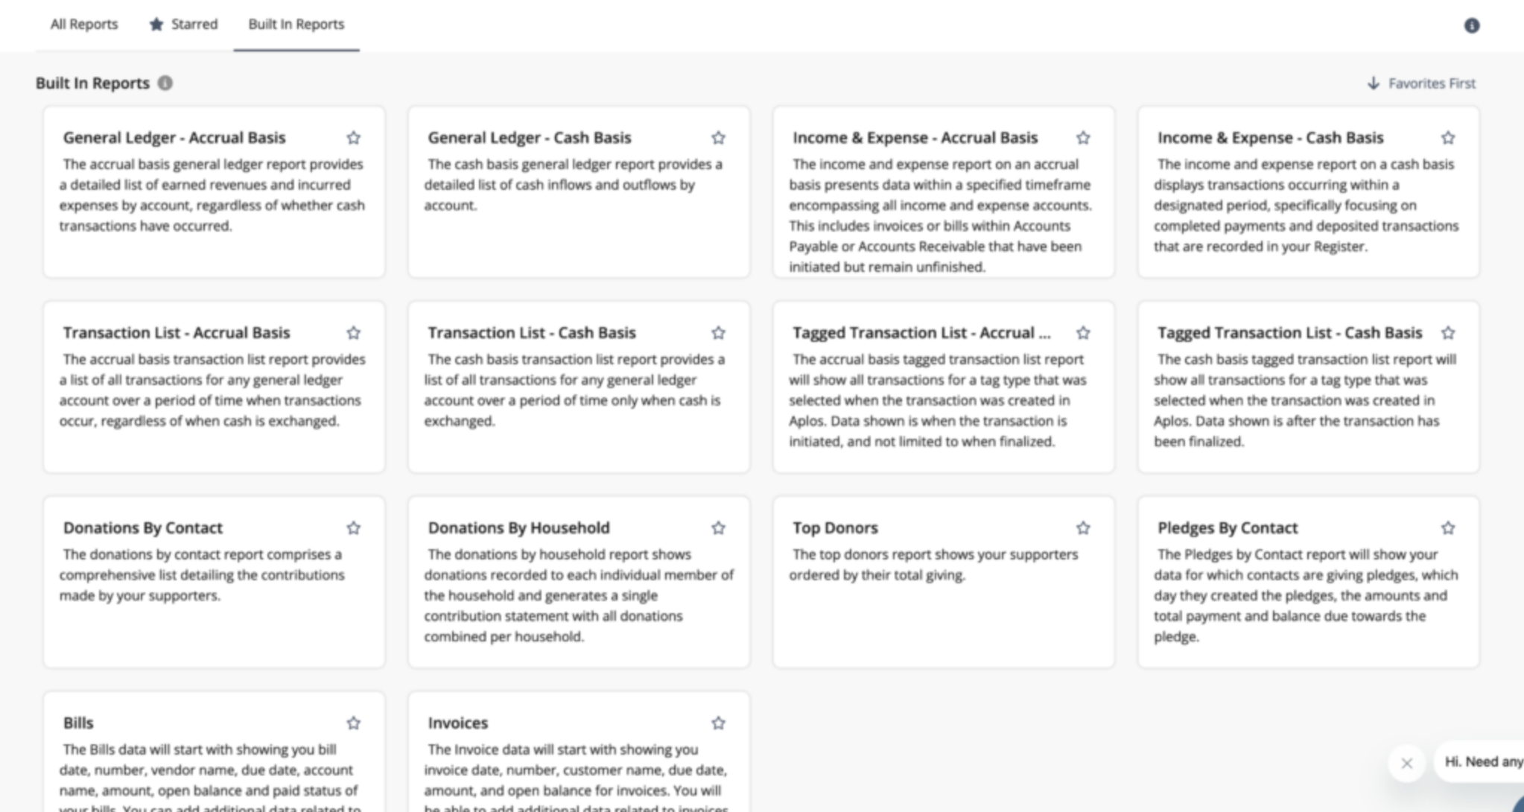Star the General Ledger - Cash Basis report
Screen dimensions: 1524x812
click(718, 138)
